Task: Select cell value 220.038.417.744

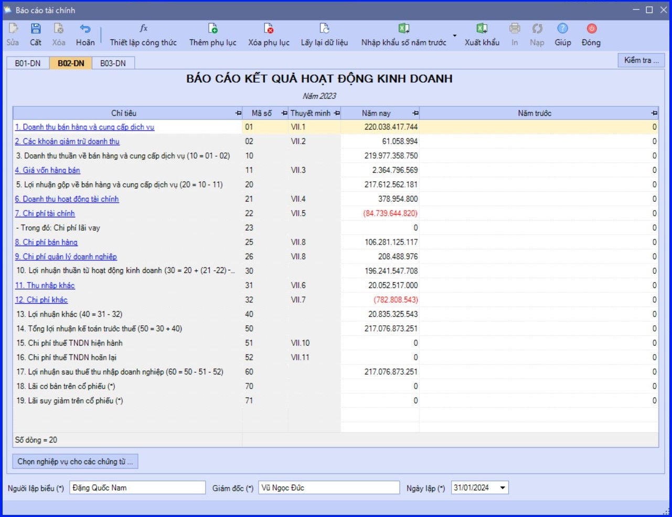Action: point(391,127)
